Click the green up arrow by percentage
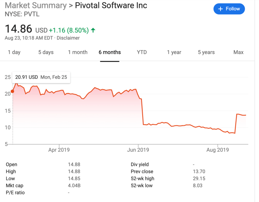 (93, 30)
